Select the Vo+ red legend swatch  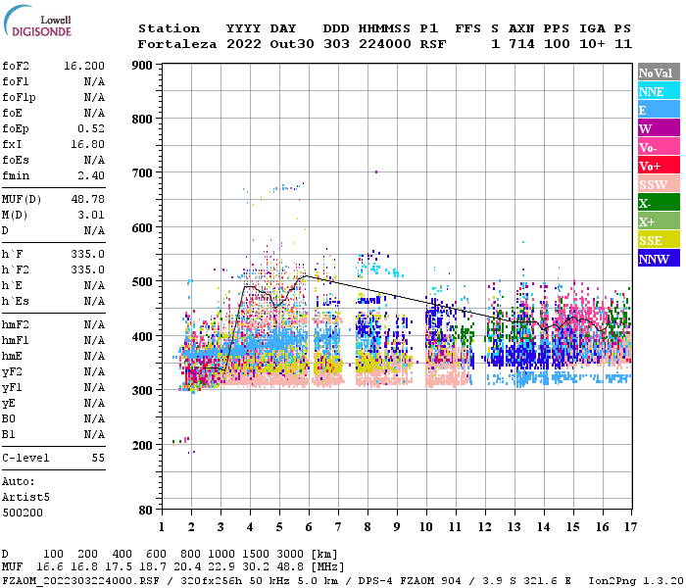click(659, 166)
